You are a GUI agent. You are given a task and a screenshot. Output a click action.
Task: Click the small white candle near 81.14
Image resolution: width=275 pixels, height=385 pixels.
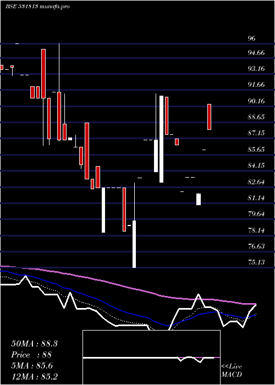(199, 199)
